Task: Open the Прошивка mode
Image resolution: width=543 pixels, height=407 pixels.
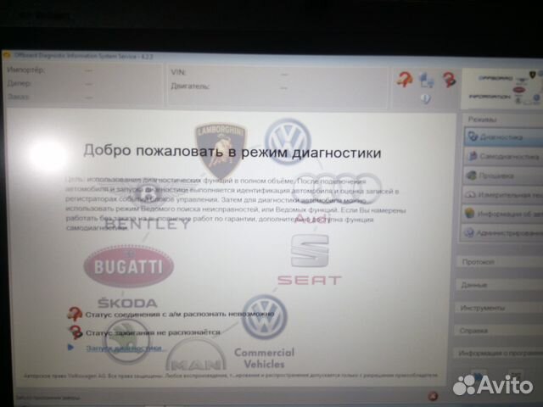Action: point(504,176)
